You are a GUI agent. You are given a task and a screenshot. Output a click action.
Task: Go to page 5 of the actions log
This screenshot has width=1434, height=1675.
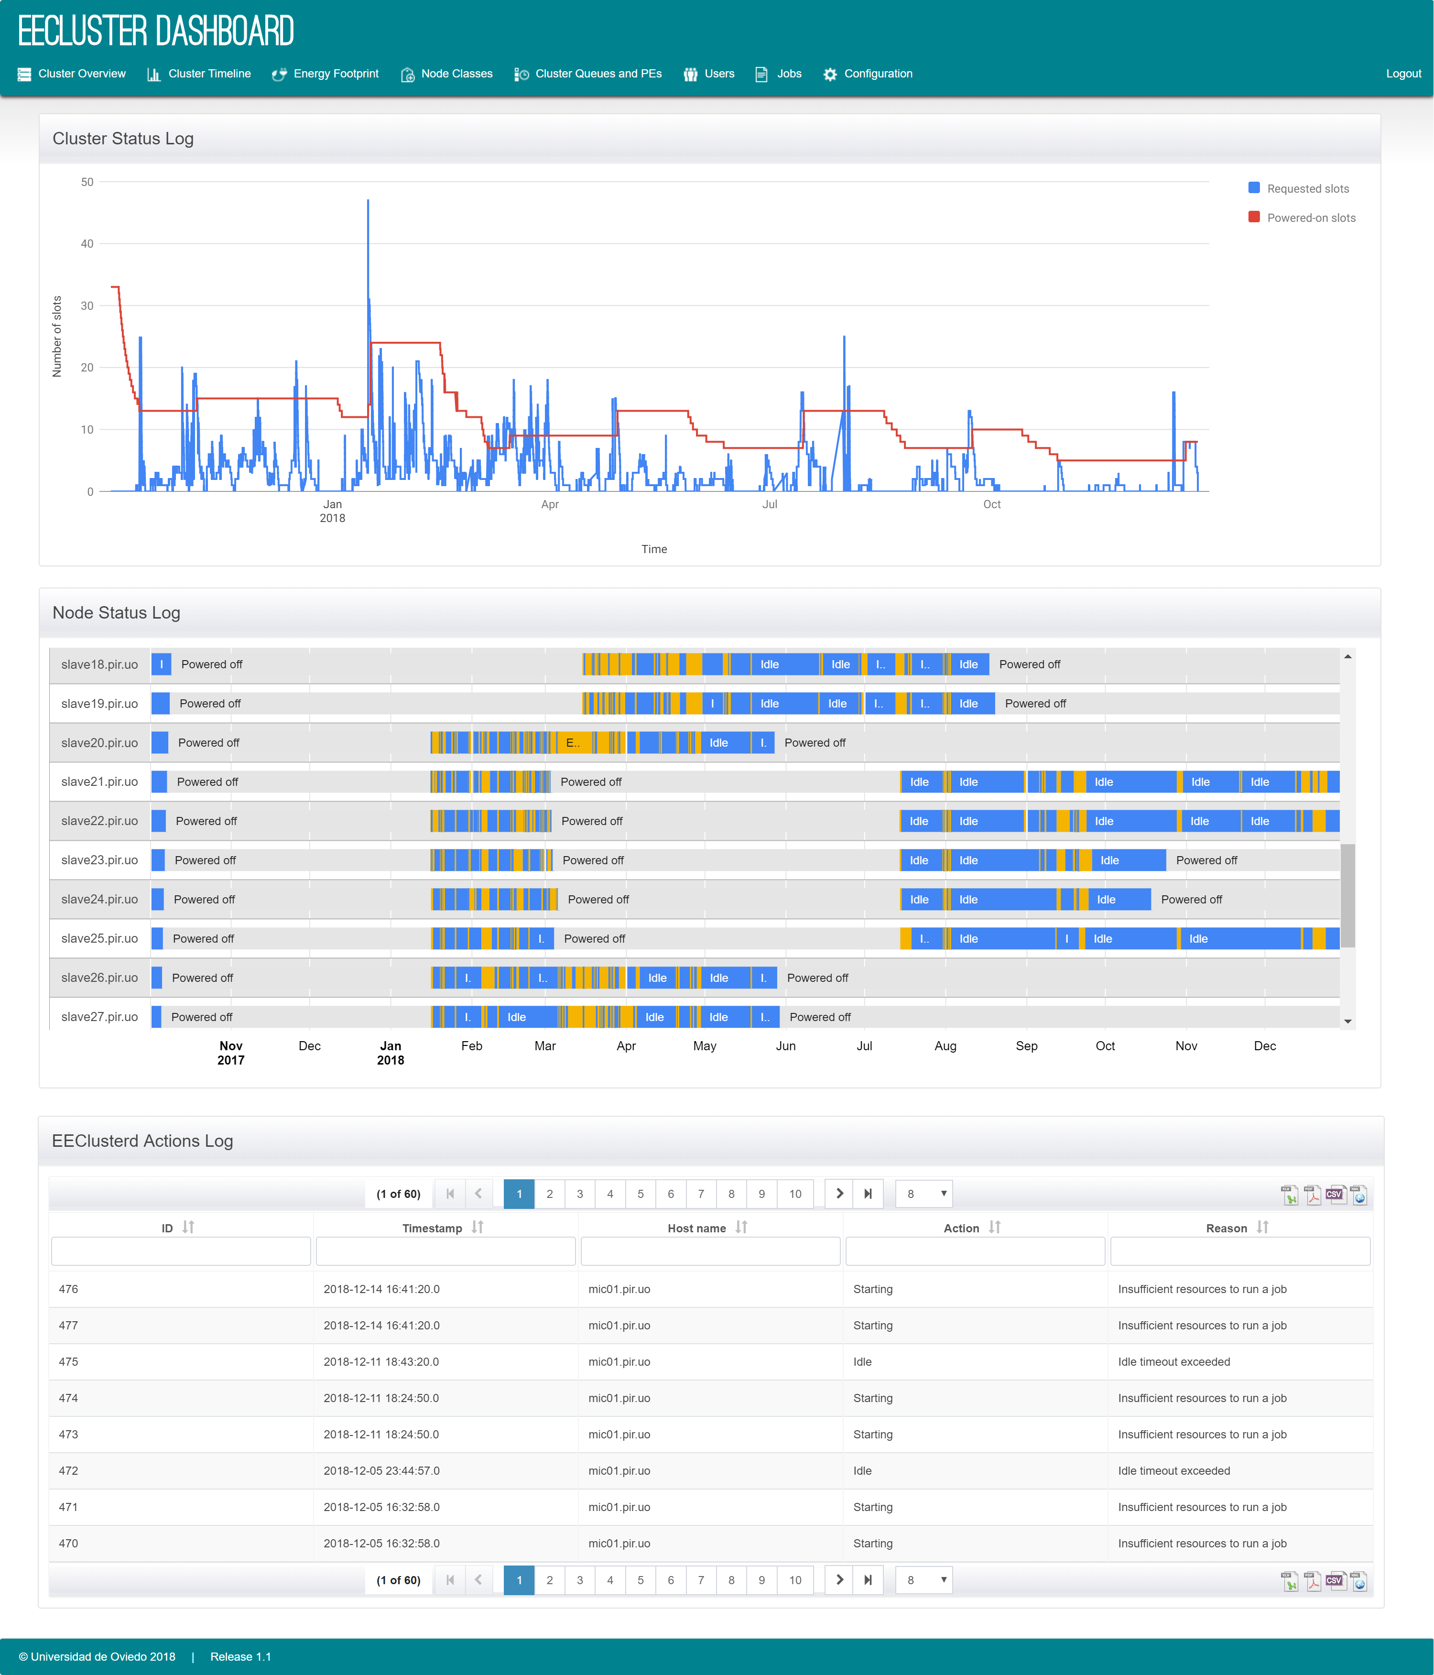[x=640, y=1194]
